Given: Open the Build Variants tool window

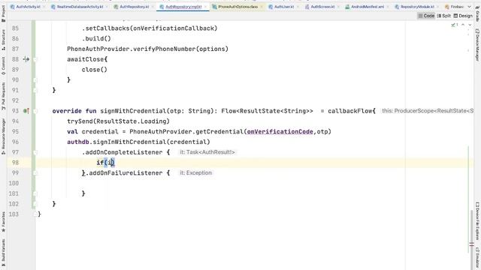Looking at the screenshot, I should 3,253.
